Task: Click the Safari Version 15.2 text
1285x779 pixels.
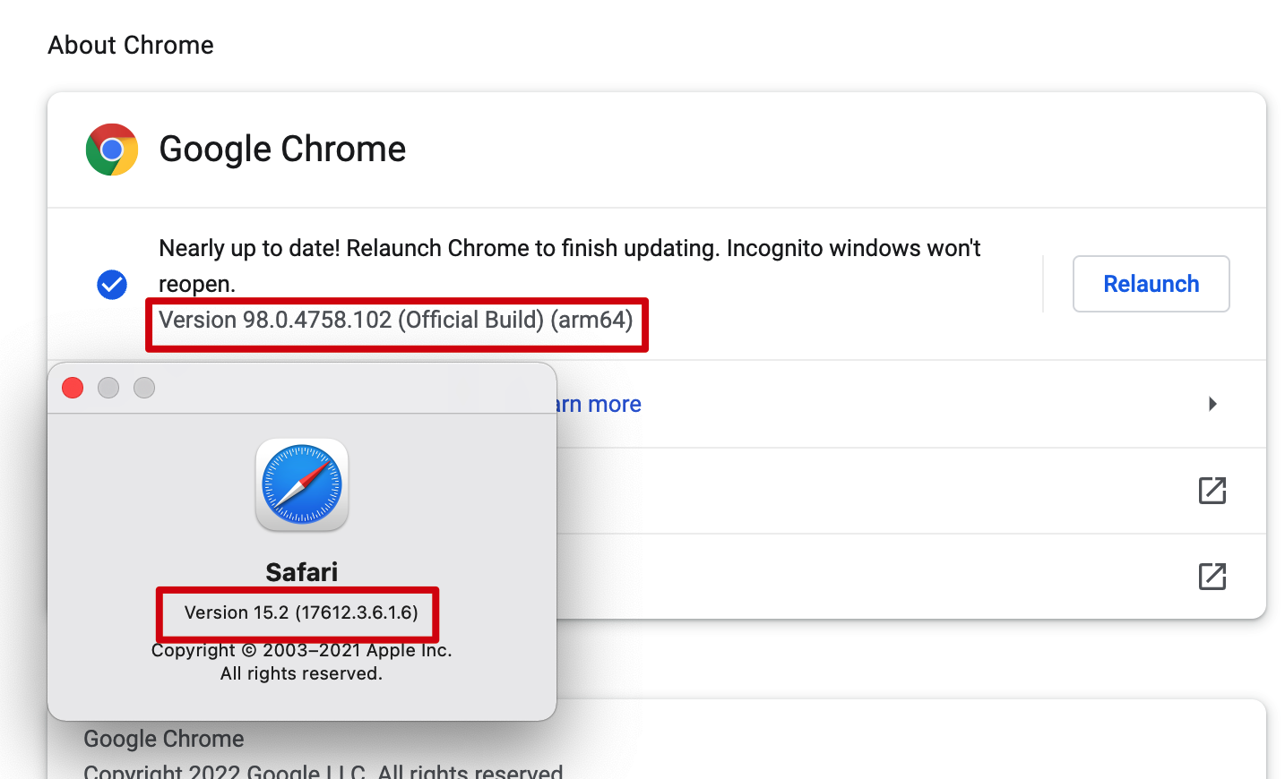Action: 301,612
